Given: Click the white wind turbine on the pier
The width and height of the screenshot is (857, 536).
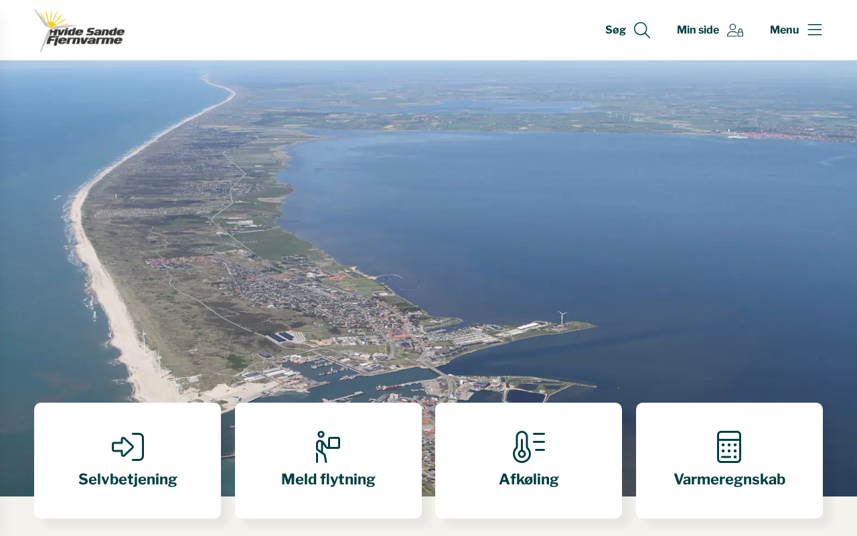Looking at the screenshot, I should pyautogui.click(x=562, y=318).
